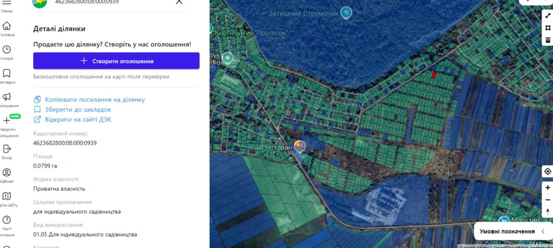This screenshot has height=248, width=553.
Task: Zoom in the map with plus
Action: (x=547, y=188)
